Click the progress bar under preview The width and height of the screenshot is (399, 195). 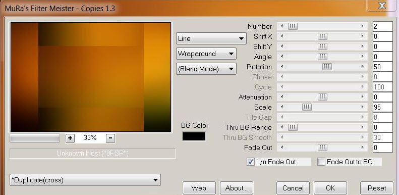[35, 138]
